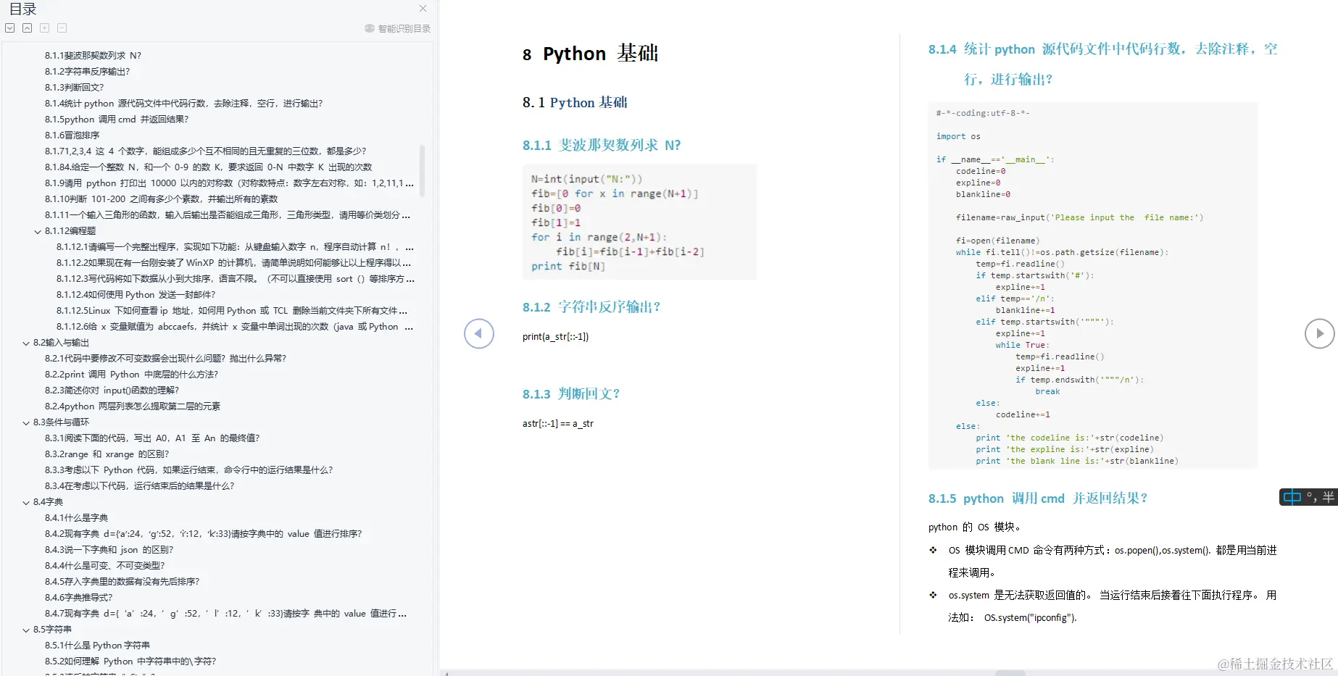Open outline entry 8.1.1斐波那契数列求 N?

pos(93,56)
